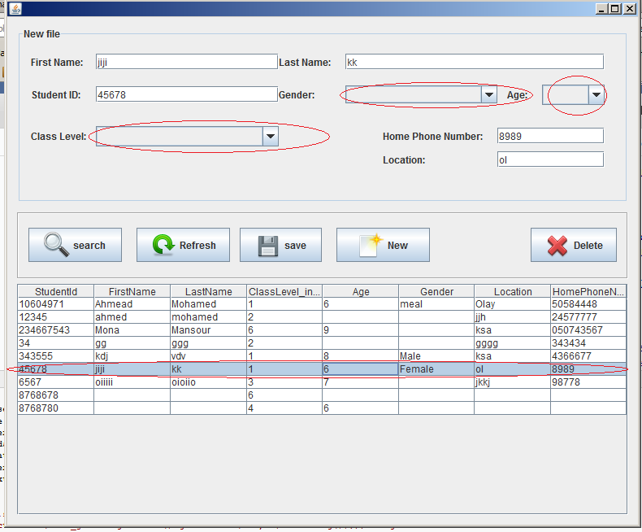Select the Mona Mansour table row
Image resolution: width=642 pixels, height=532 pixels.
[x=322, y=330]
